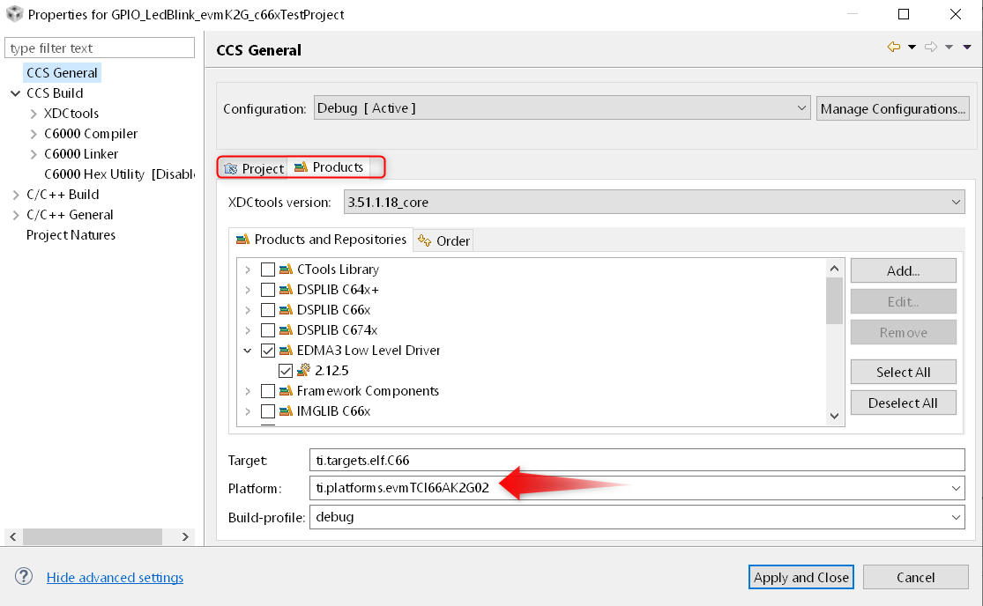Expand the C/C++ Build tree node
This screenshot has width=983, height=606.
16,195
